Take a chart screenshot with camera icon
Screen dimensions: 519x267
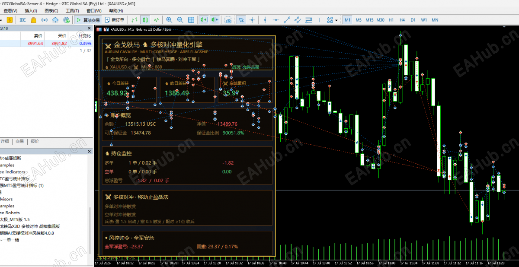[x=228, y=20]
